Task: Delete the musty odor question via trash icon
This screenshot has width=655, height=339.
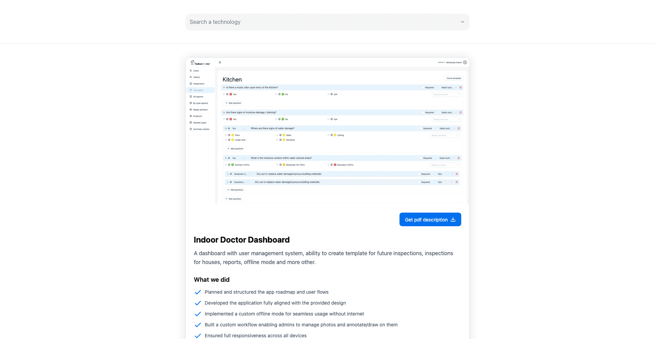Action: click(461, 88)
